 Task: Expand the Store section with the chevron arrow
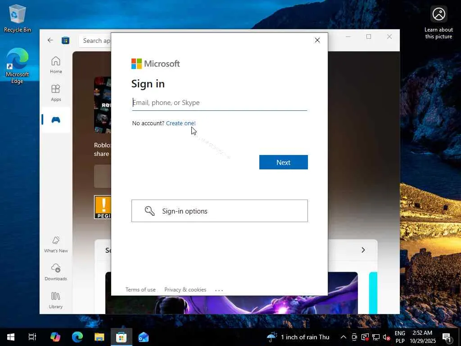click(x=363, y=250)
